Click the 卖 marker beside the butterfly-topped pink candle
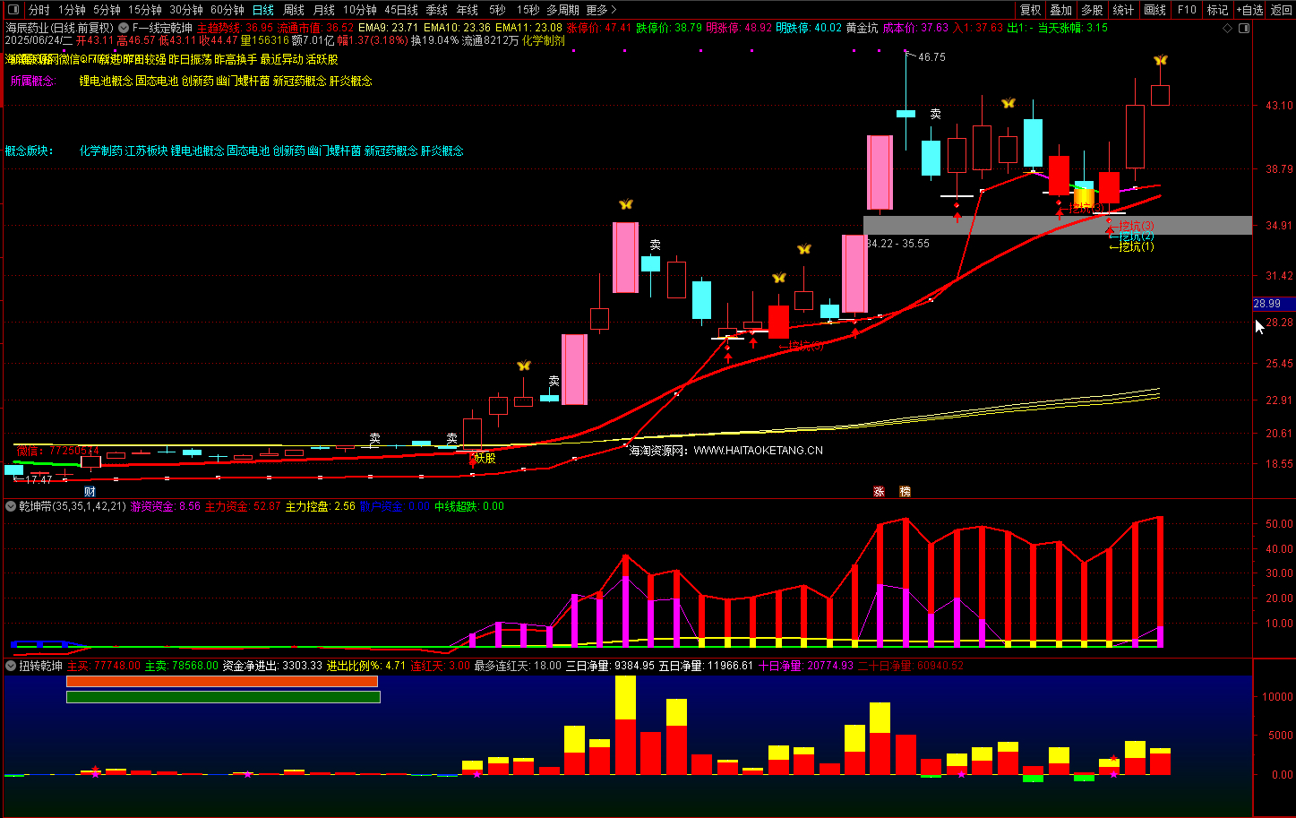 point(656,245)
